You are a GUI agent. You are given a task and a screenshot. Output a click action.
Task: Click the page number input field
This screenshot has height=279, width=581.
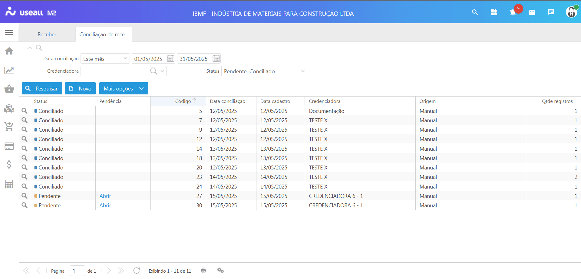pos(77,271)
